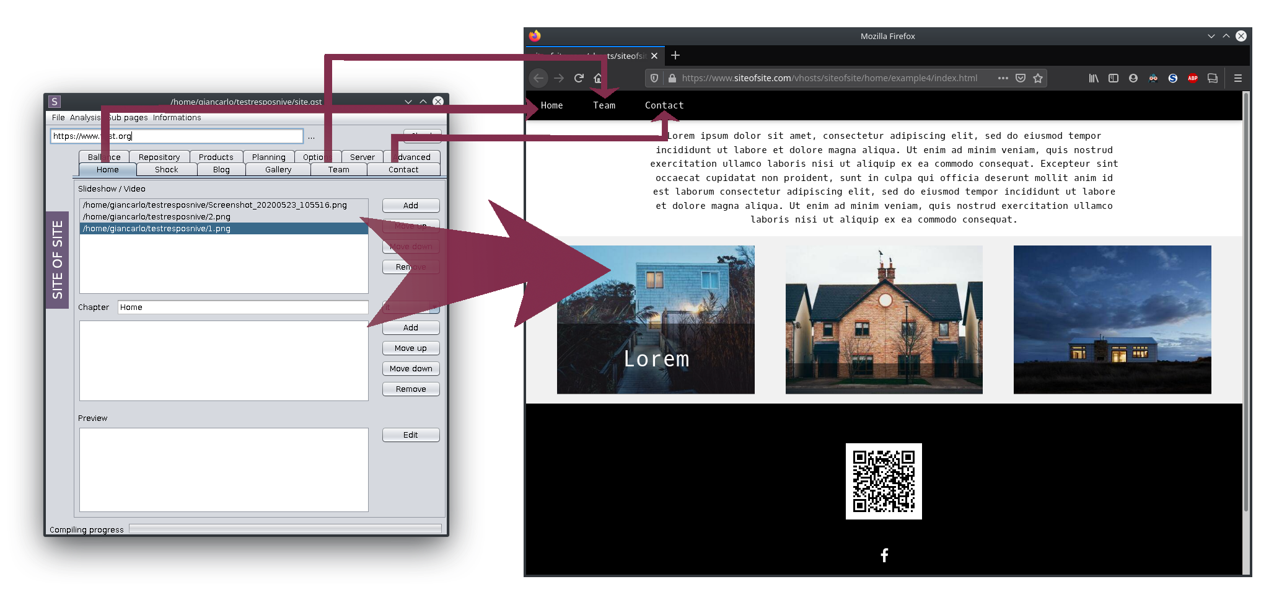Click the Edit button next to Preview
This screenshot has height=610, width=1287.
click(411, 435)
